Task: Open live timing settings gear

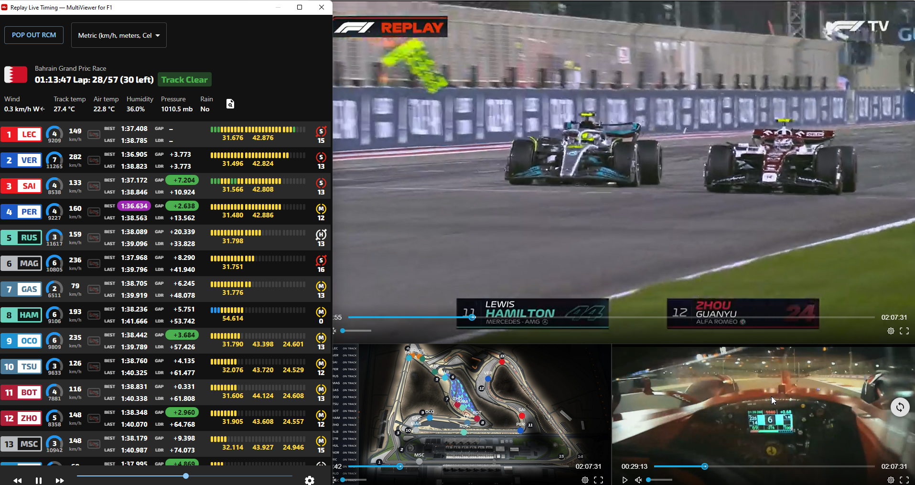Action: tap(310, 480)
